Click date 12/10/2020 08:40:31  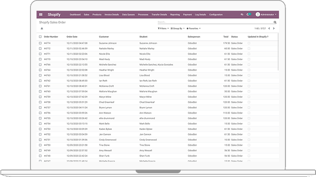[77, 86]
